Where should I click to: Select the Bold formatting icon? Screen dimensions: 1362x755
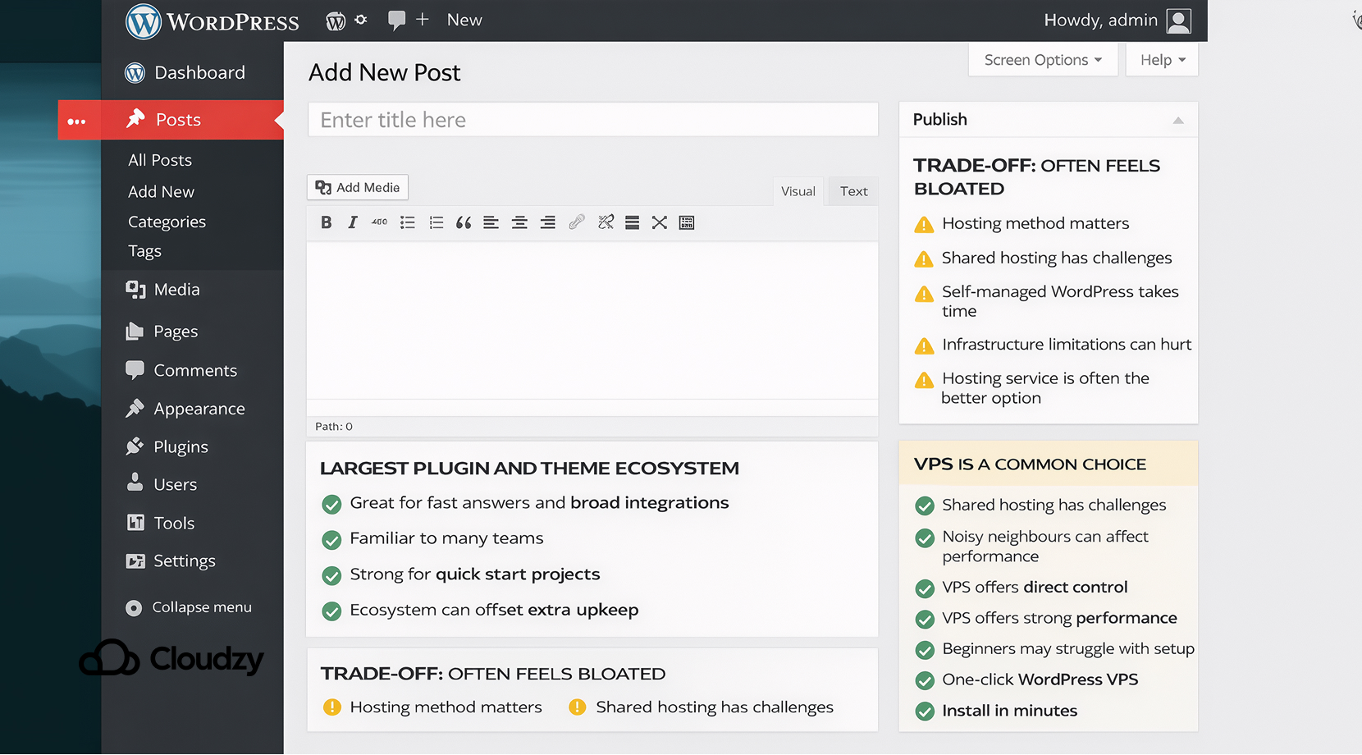pos(326,222)
